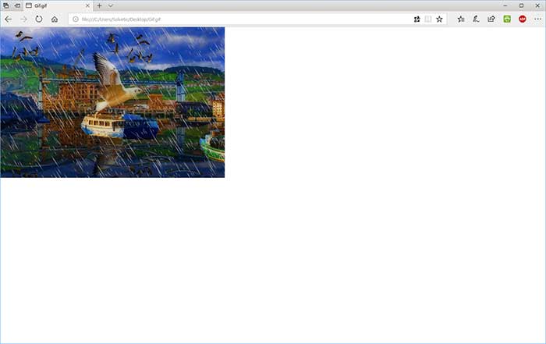
Task: Minimize the browser window
Action: [505, 5]
